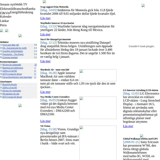Open the Kalender page
The width and height of the screenshot is (160, 160).
(6, 16)
